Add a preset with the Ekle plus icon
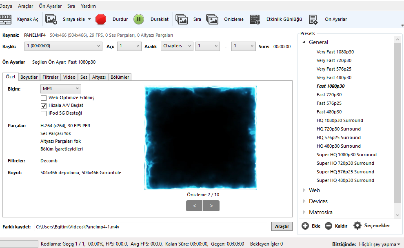 pos(305,226)
